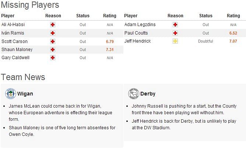Viewport: 246px width, 148px height.
Task: Click Shaun Maloney's 7.31 rating value
Action: 110,50
